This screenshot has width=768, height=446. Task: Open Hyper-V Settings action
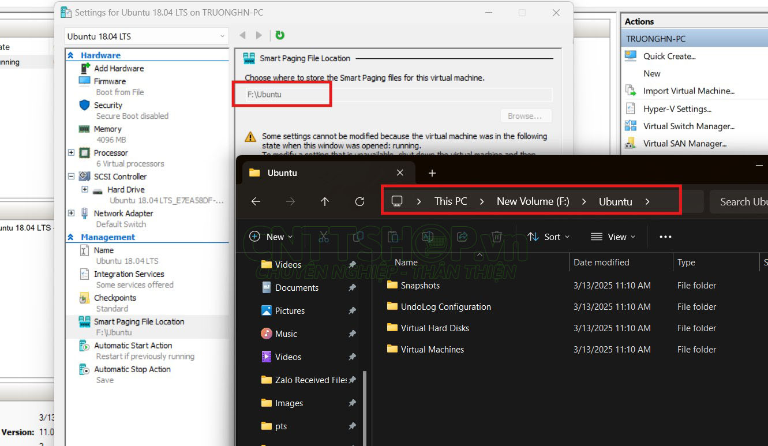coord(677,108)
